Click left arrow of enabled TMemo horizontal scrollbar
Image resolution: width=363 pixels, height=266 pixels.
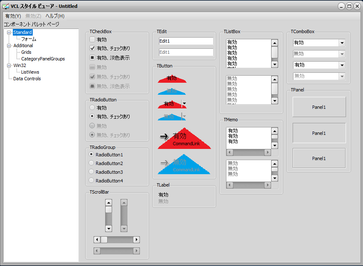tap(230, 152)
